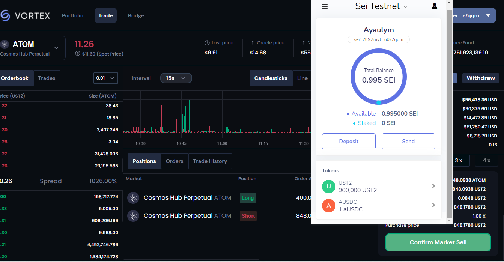Expand the connected wallet address dropdown
This screenshot has width=504, height=262.
pyautogui.click(x=488, y=16)
